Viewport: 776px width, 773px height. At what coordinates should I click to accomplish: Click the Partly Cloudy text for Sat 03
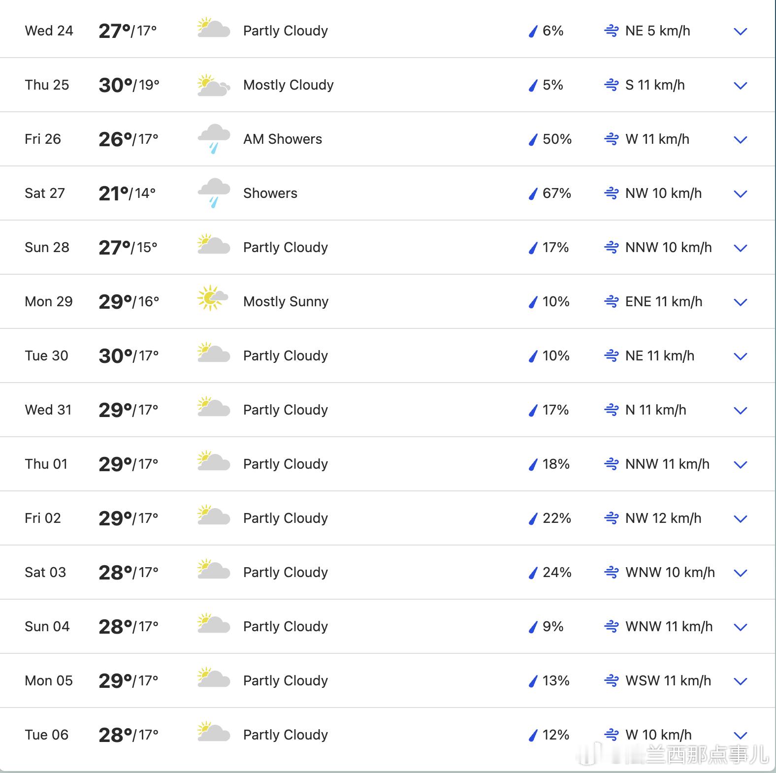click(285, 572)
